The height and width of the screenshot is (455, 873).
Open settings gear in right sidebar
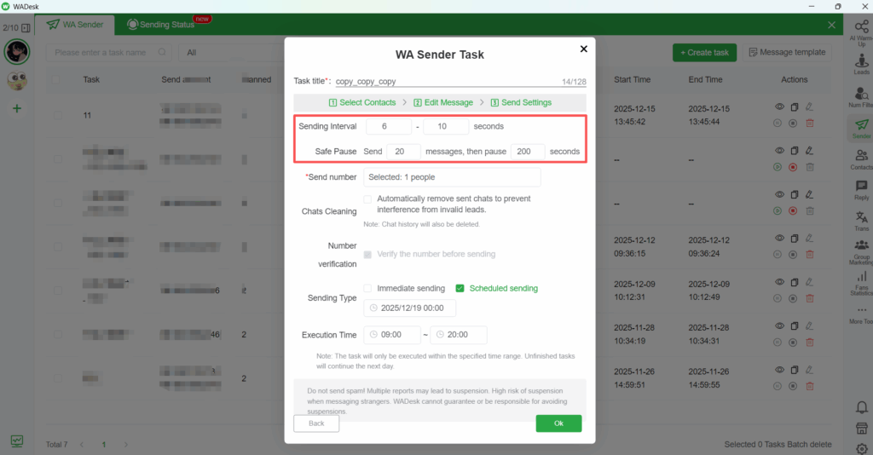pos(862,448)
